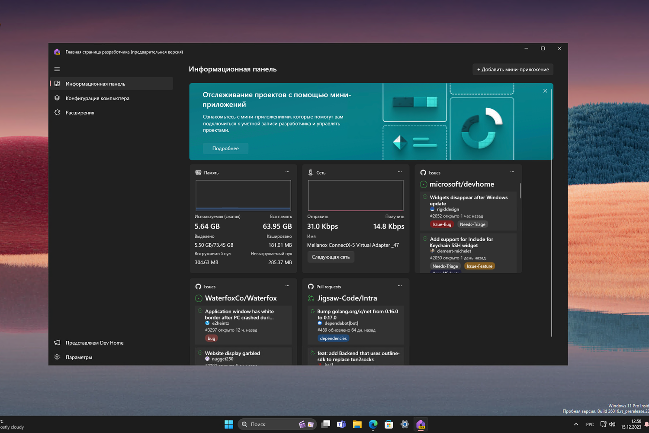The height and width of the screenshot is (433, 649).
Task: Click the 14.8 Kbps receive value
Action: point(389,226)
